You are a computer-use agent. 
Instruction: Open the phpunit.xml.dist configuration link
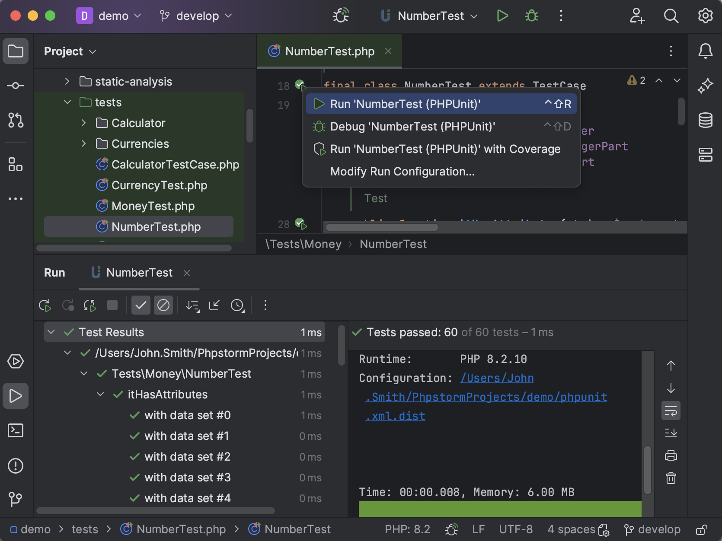tap(486, 397)
